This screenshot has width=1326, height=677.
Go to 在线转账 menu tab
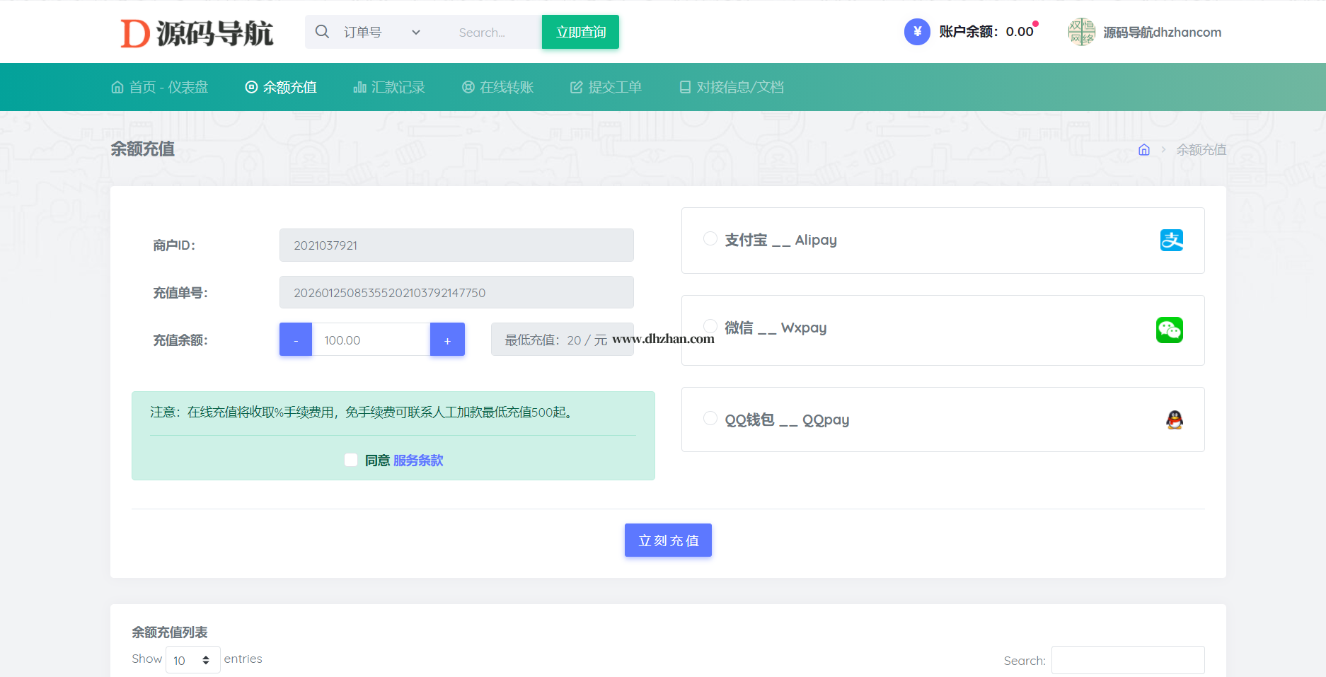coord(498,87)
